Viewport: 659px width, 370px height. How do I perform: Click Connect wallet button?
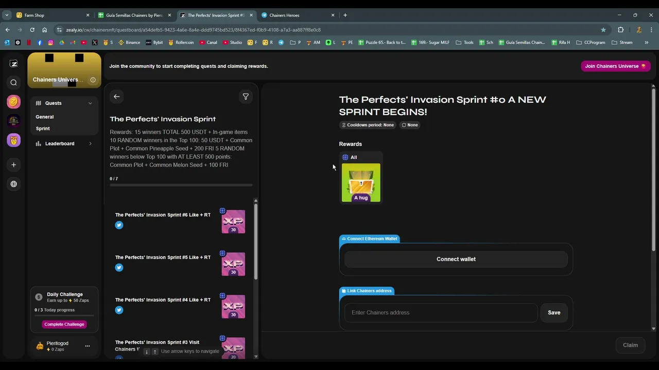click(x=456, y=259)
